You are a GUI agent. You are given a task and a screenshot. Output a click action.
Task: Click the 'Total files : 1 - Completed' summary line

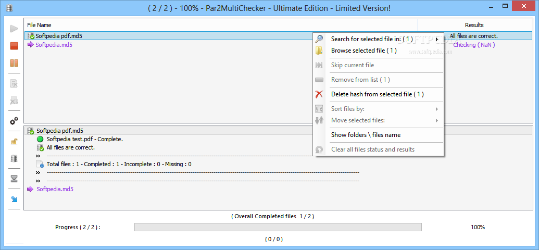[x=119, y=165]
